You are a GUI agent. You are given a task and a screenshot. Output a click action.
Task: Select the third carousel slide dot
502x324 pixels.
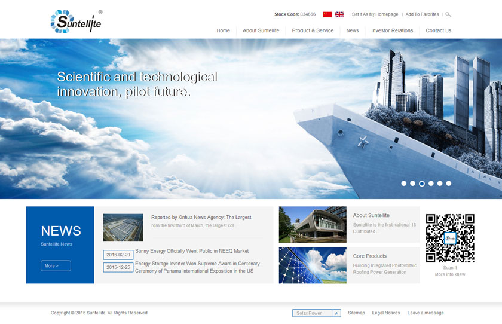(422, 184)
